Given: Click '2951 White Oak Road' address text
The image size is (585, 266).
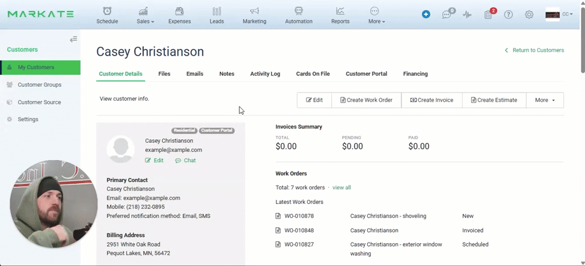Looking at the screenshot, I should [x=133, y=245].
